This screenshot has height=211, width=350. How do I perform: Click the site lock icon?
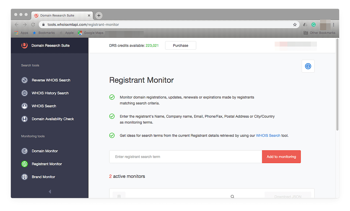(x=43, y=25)
